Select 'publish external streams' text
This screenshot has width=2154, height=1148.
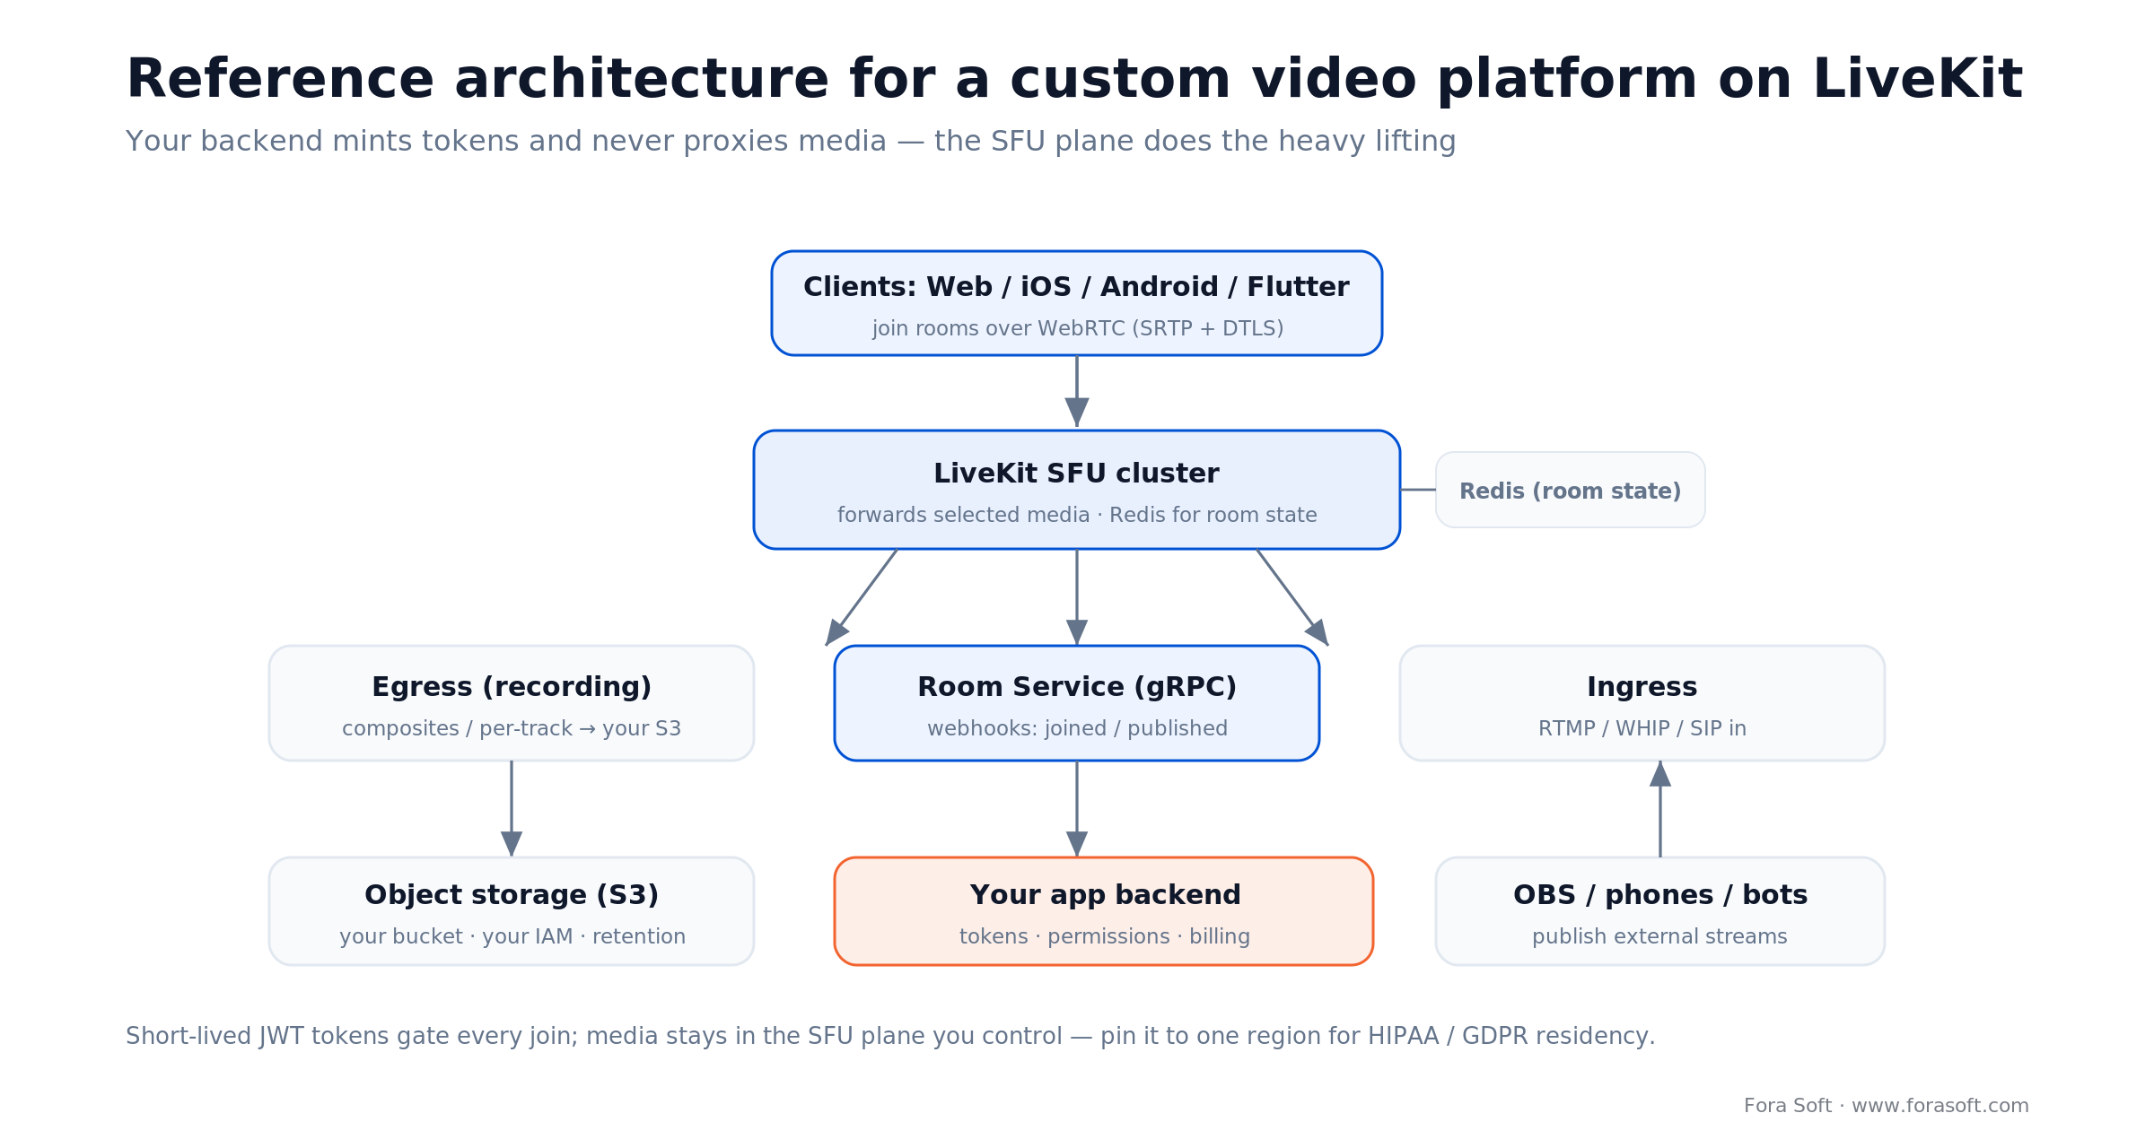click(x=1660, y=936)
